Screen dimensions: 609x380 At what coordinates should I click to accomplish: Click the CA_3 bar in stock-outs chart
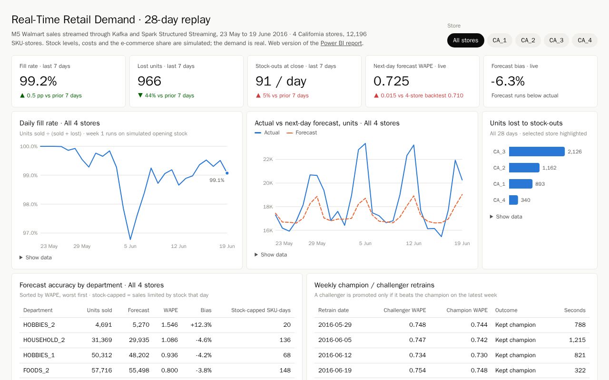click(x=537, y=152)
